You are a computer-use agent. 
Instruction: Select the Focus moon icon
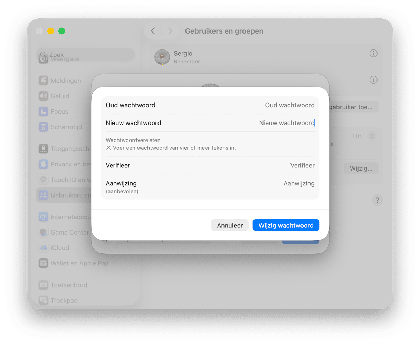click(x=43, y=112)
